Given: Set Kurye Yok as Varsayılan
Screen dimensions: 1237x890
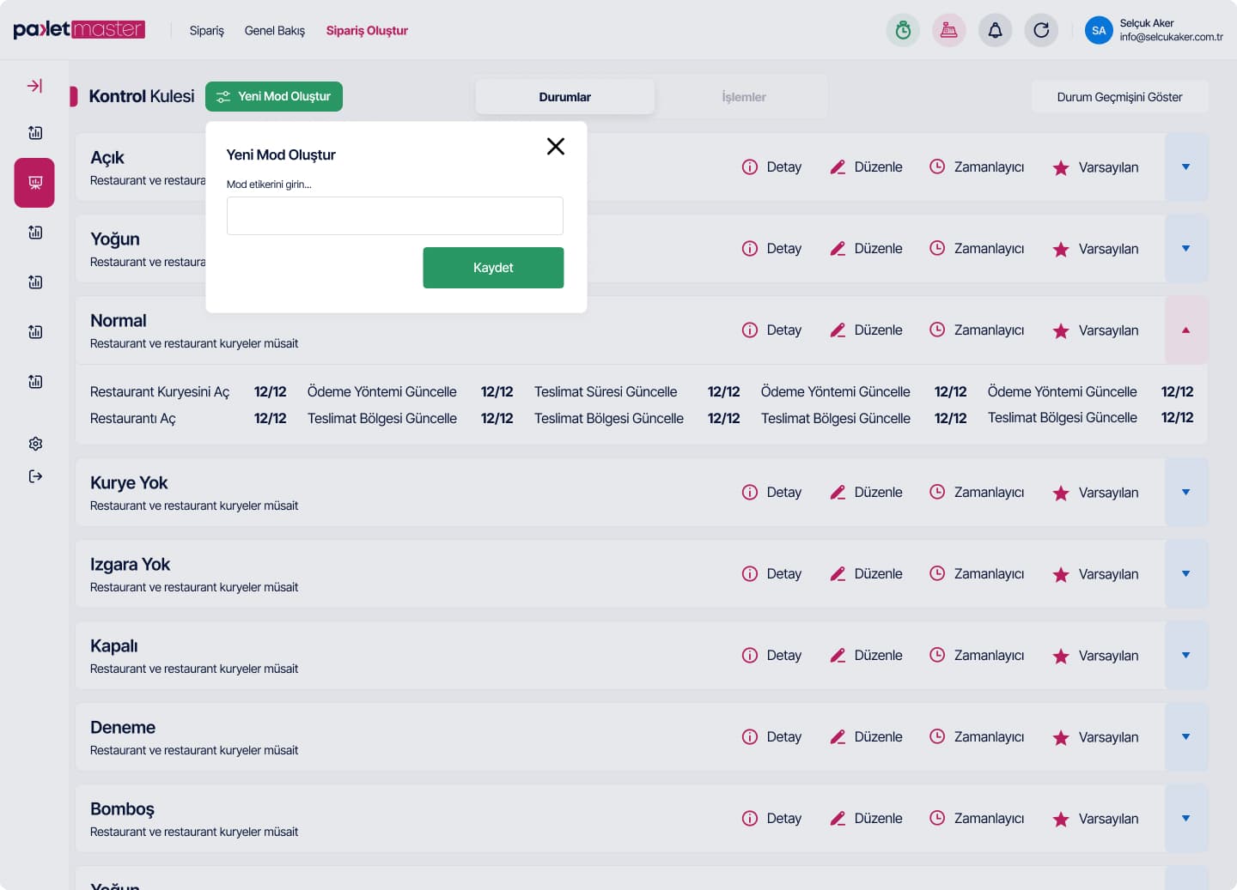Looking at the screenshot, I should pos(1095,493).
